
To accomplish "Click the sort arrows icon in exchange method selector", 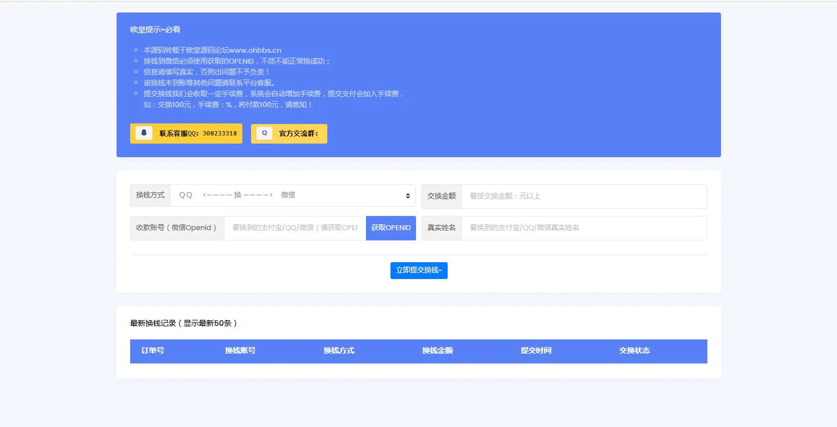I will [407, 196].
